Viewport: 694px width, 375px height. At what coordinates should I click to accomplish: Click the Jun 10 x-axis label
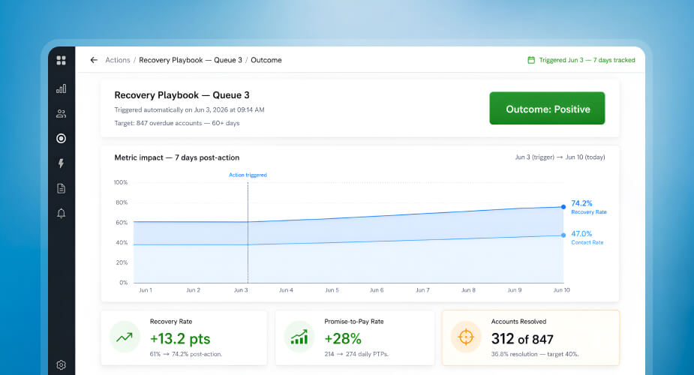click(562, 290)
